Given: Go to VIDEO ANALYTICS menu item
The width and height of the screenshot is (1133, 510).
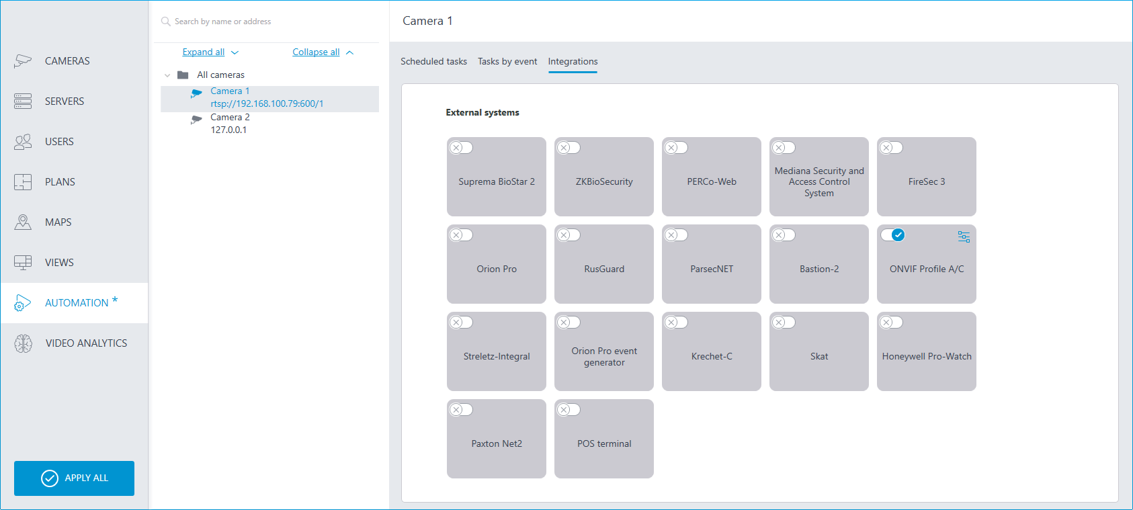Looking at the screenshot, I should point(74,343).
